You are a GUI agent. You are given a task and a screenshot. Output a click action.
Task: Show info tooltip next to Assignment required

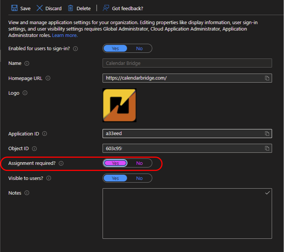point(61,163)
